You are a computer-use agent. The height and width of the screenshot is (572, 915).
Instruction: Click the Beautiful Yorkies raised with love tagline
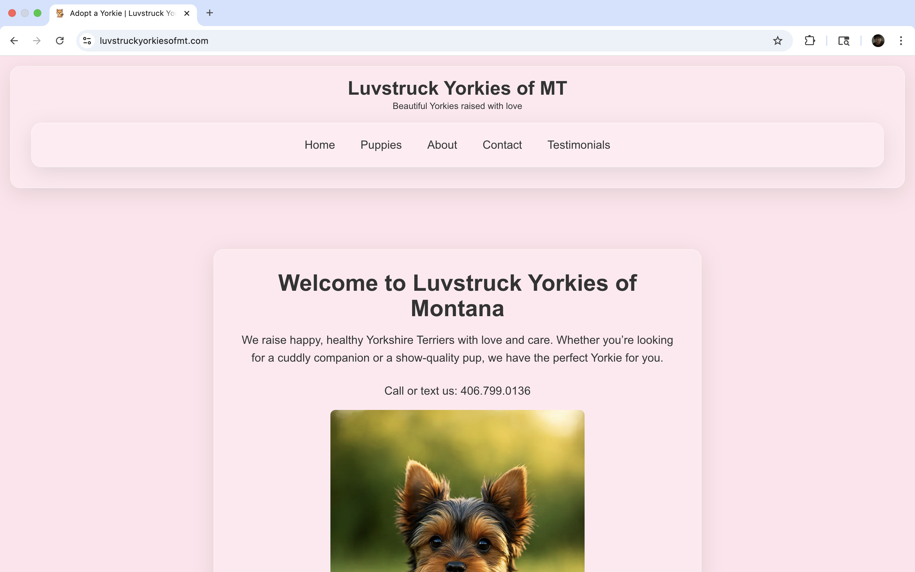(457, 106)
